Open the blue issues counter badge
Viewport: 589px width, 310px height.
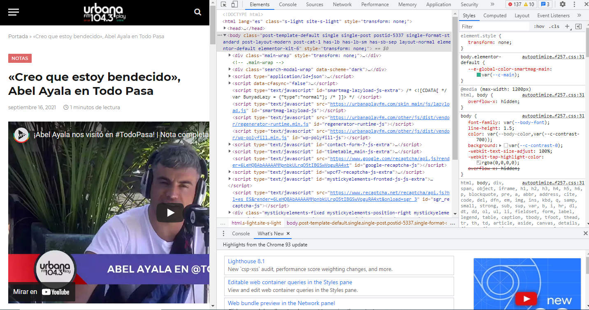545,5
